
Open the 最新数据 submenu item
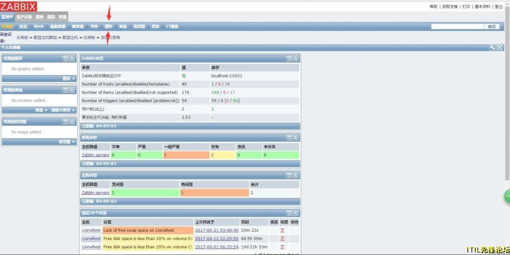[x=58, y=27]
